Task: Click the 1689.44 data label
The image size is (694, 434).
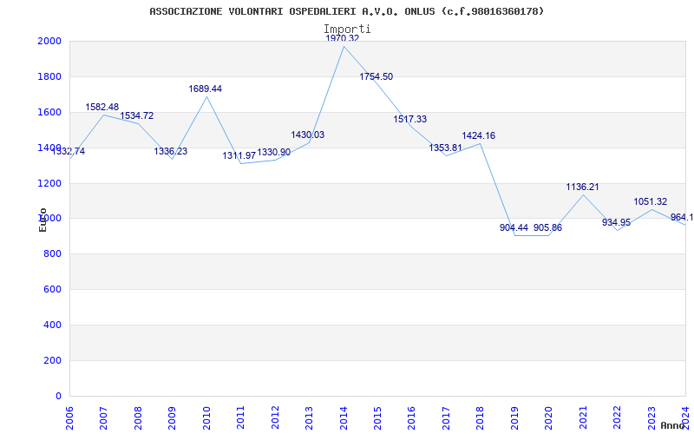Action: pyautogui.click(x=205, y=89)
